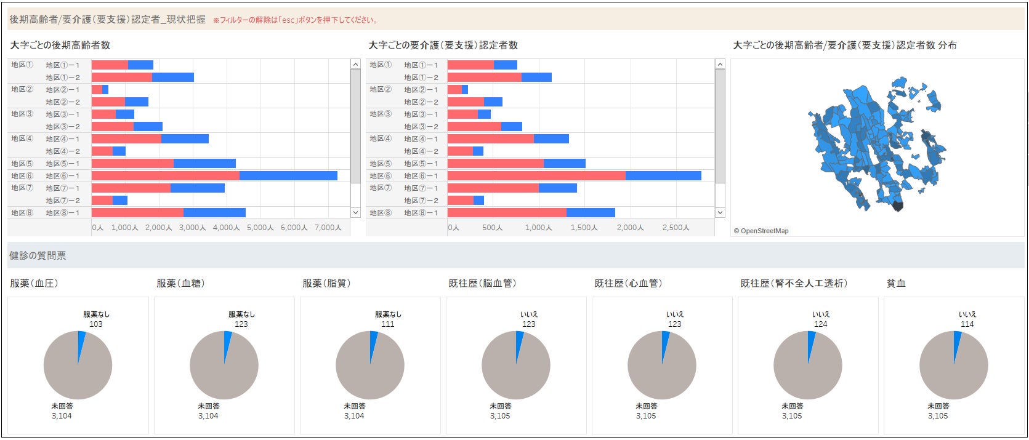Select blue slice in 服薬(脂質) pie chart
The width and height of the screenshot is (1029, 440).
click(x=373, y=345)
